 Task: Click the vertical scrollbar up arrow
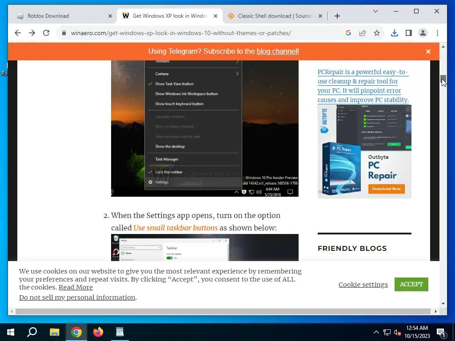[443, 47]
